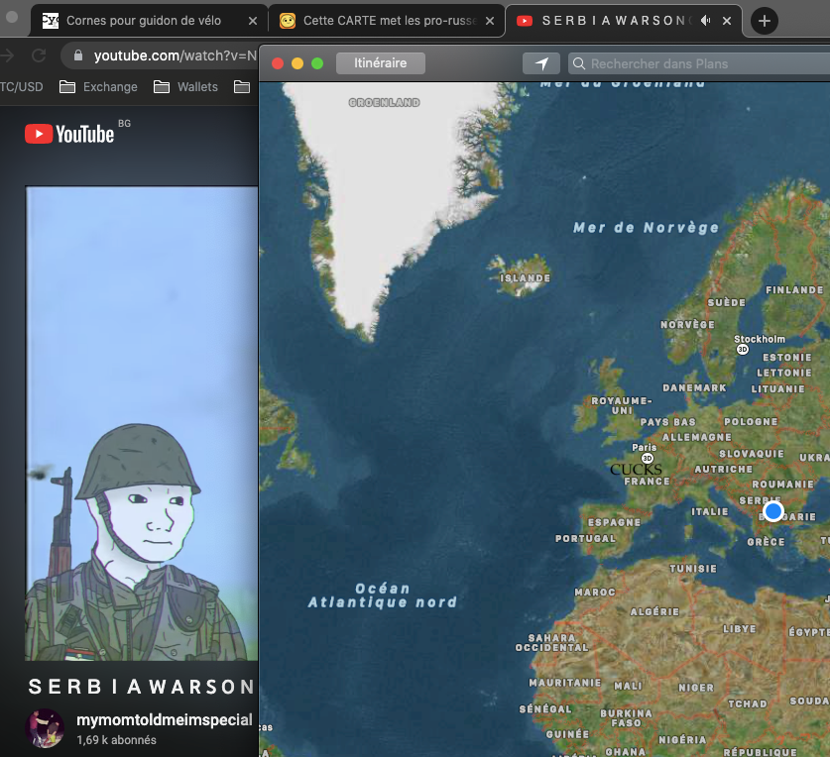Open the mymomtoldmeimspecial channel name link
Viewport: 830px width, 757px height.
(165, 719)
